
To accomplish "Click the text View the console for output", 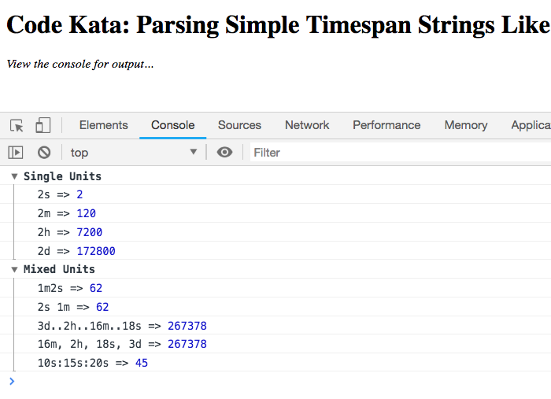I will click(80, 64).
